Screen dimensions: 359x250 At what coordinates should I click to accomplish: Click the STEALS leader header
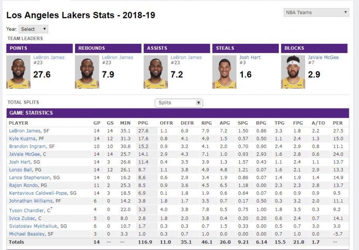245,48
